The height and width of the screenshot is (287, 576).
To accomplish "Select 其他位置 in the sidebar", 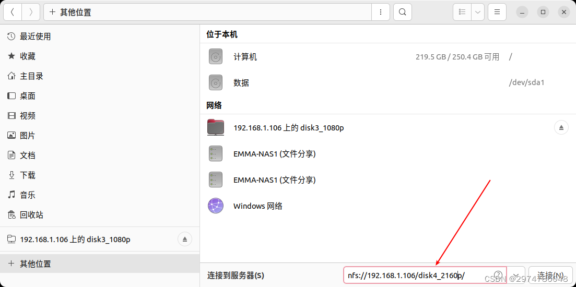I will coord(100,264).
